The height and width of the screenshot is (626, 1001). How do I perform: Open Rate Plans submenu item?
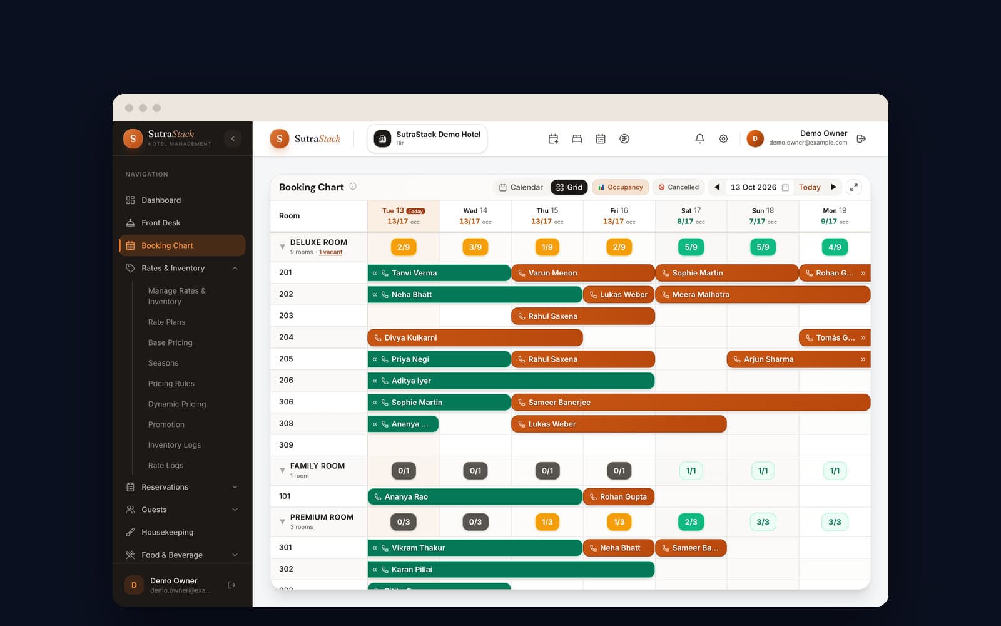166,322
